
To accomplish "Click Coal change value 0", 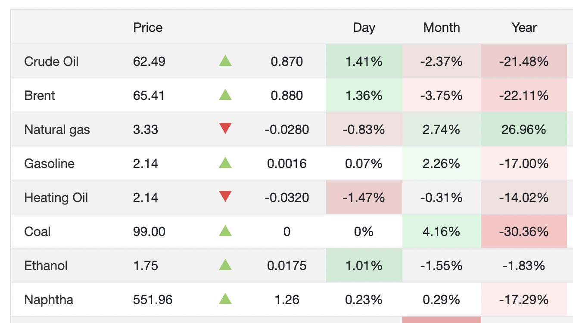I will click(x=287, y=232).
